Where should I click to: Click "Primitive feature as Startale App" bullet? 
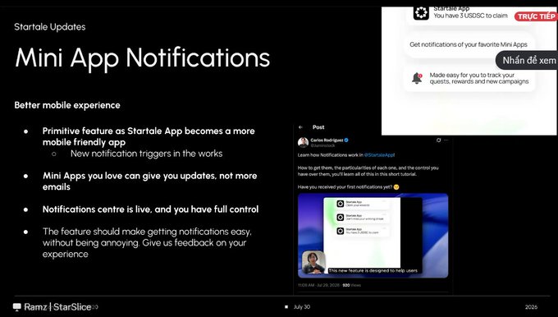coord(149,136)
